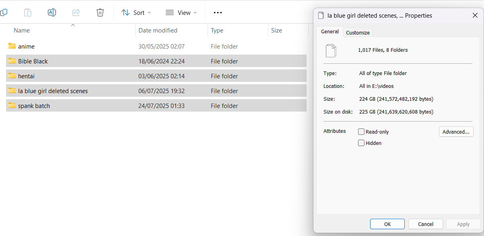
Task: Click the date 06/07/2025 19:32
Action: [x=161, y=91]
